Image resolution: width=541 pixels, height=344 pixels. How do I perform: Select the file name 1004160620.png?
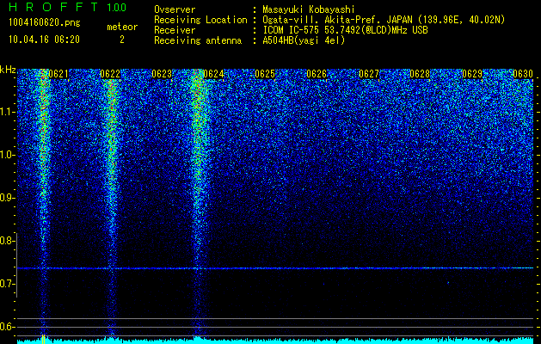[x=45, y=23]
